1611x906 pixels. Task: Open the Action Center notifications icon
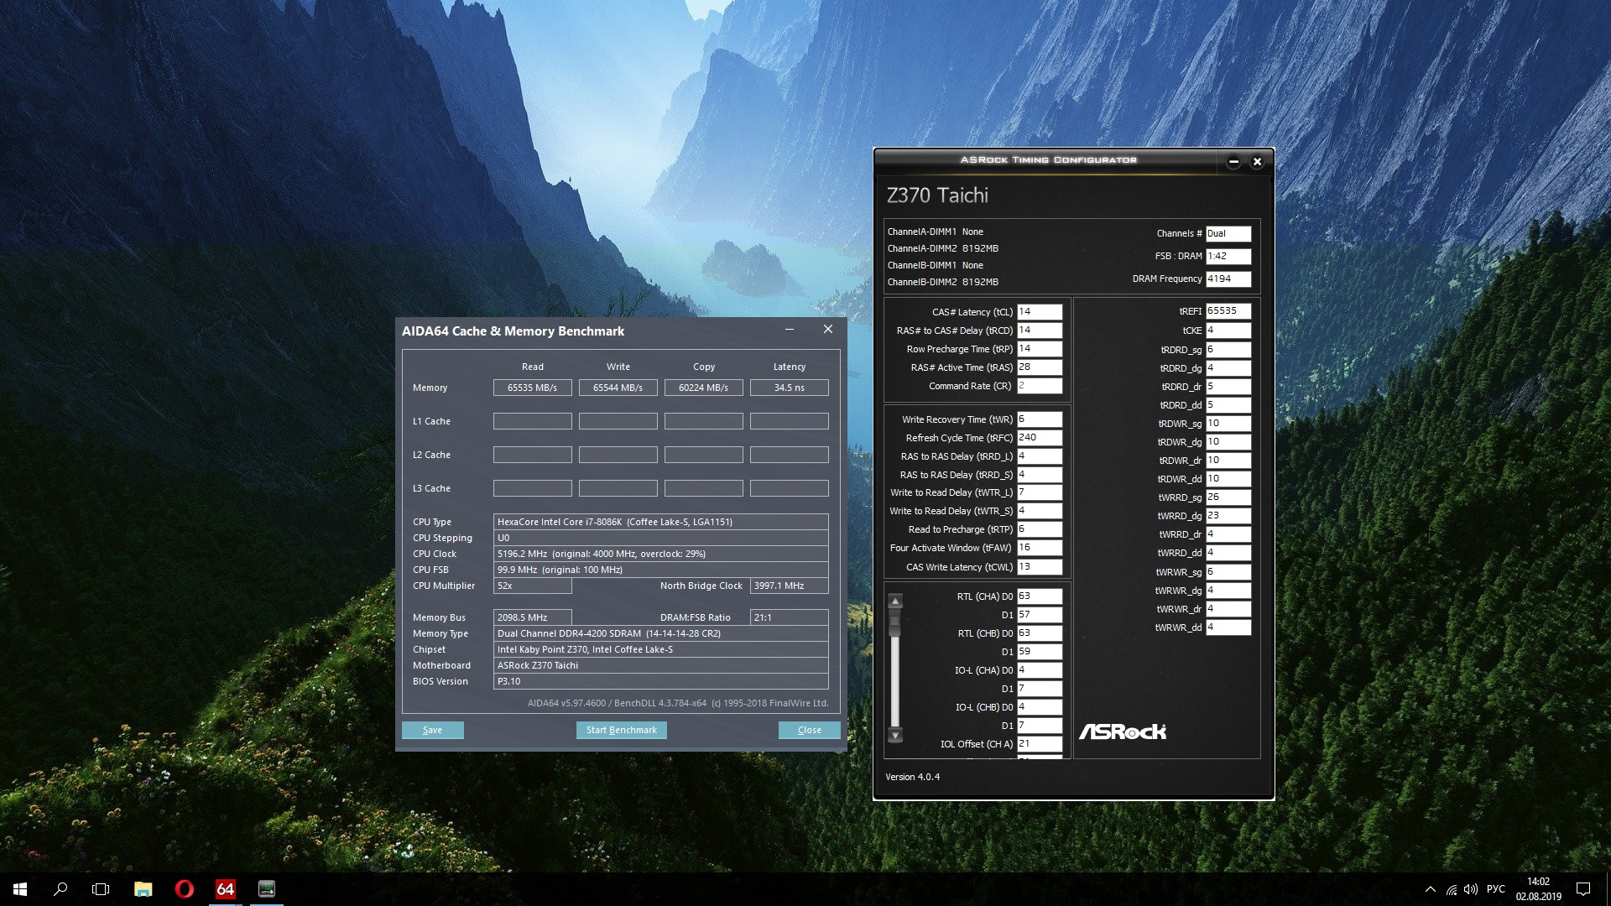click(x=1583, y=889)
